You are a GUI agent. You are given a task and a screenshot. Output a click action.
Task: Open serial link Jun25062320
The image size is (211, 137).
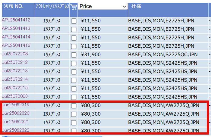click(16, 113)
